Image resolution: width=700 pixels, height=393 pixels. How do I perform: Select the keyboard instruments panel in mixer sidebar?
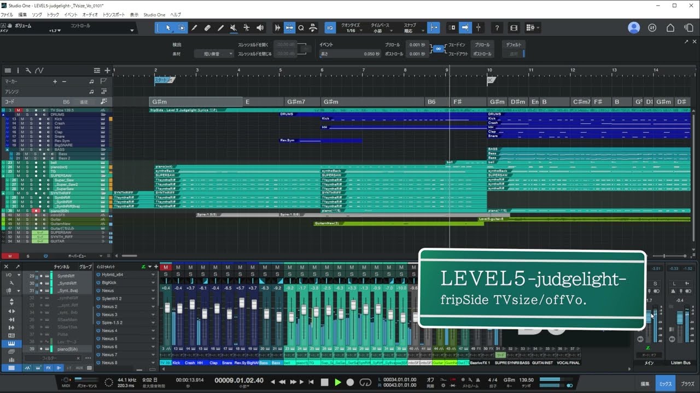pyautogui.click(x=11, y=344)
